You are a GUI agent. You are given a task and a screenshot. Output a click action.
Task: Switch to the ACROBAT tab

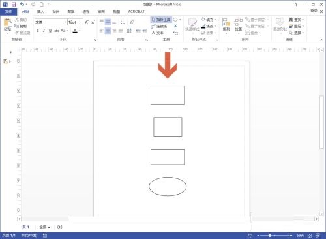(136, 12)
